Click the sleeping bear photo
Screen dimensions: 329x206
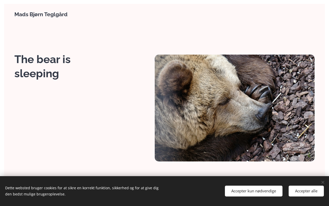[x=235, y=108]
